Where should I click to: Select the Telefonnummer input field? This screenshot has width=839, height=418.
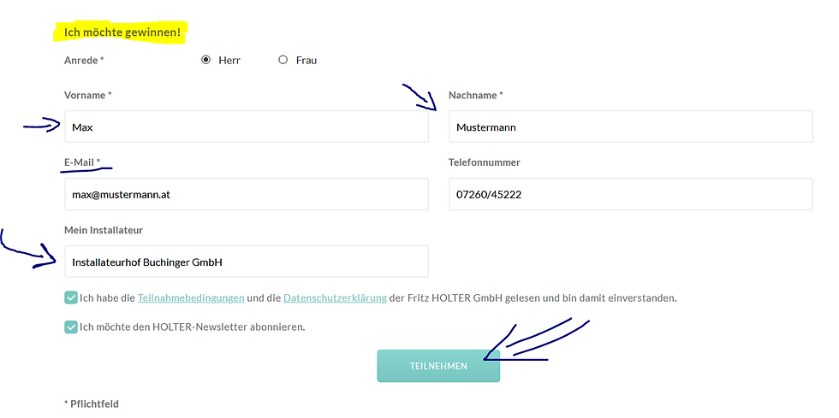click(x=630, y=194)
